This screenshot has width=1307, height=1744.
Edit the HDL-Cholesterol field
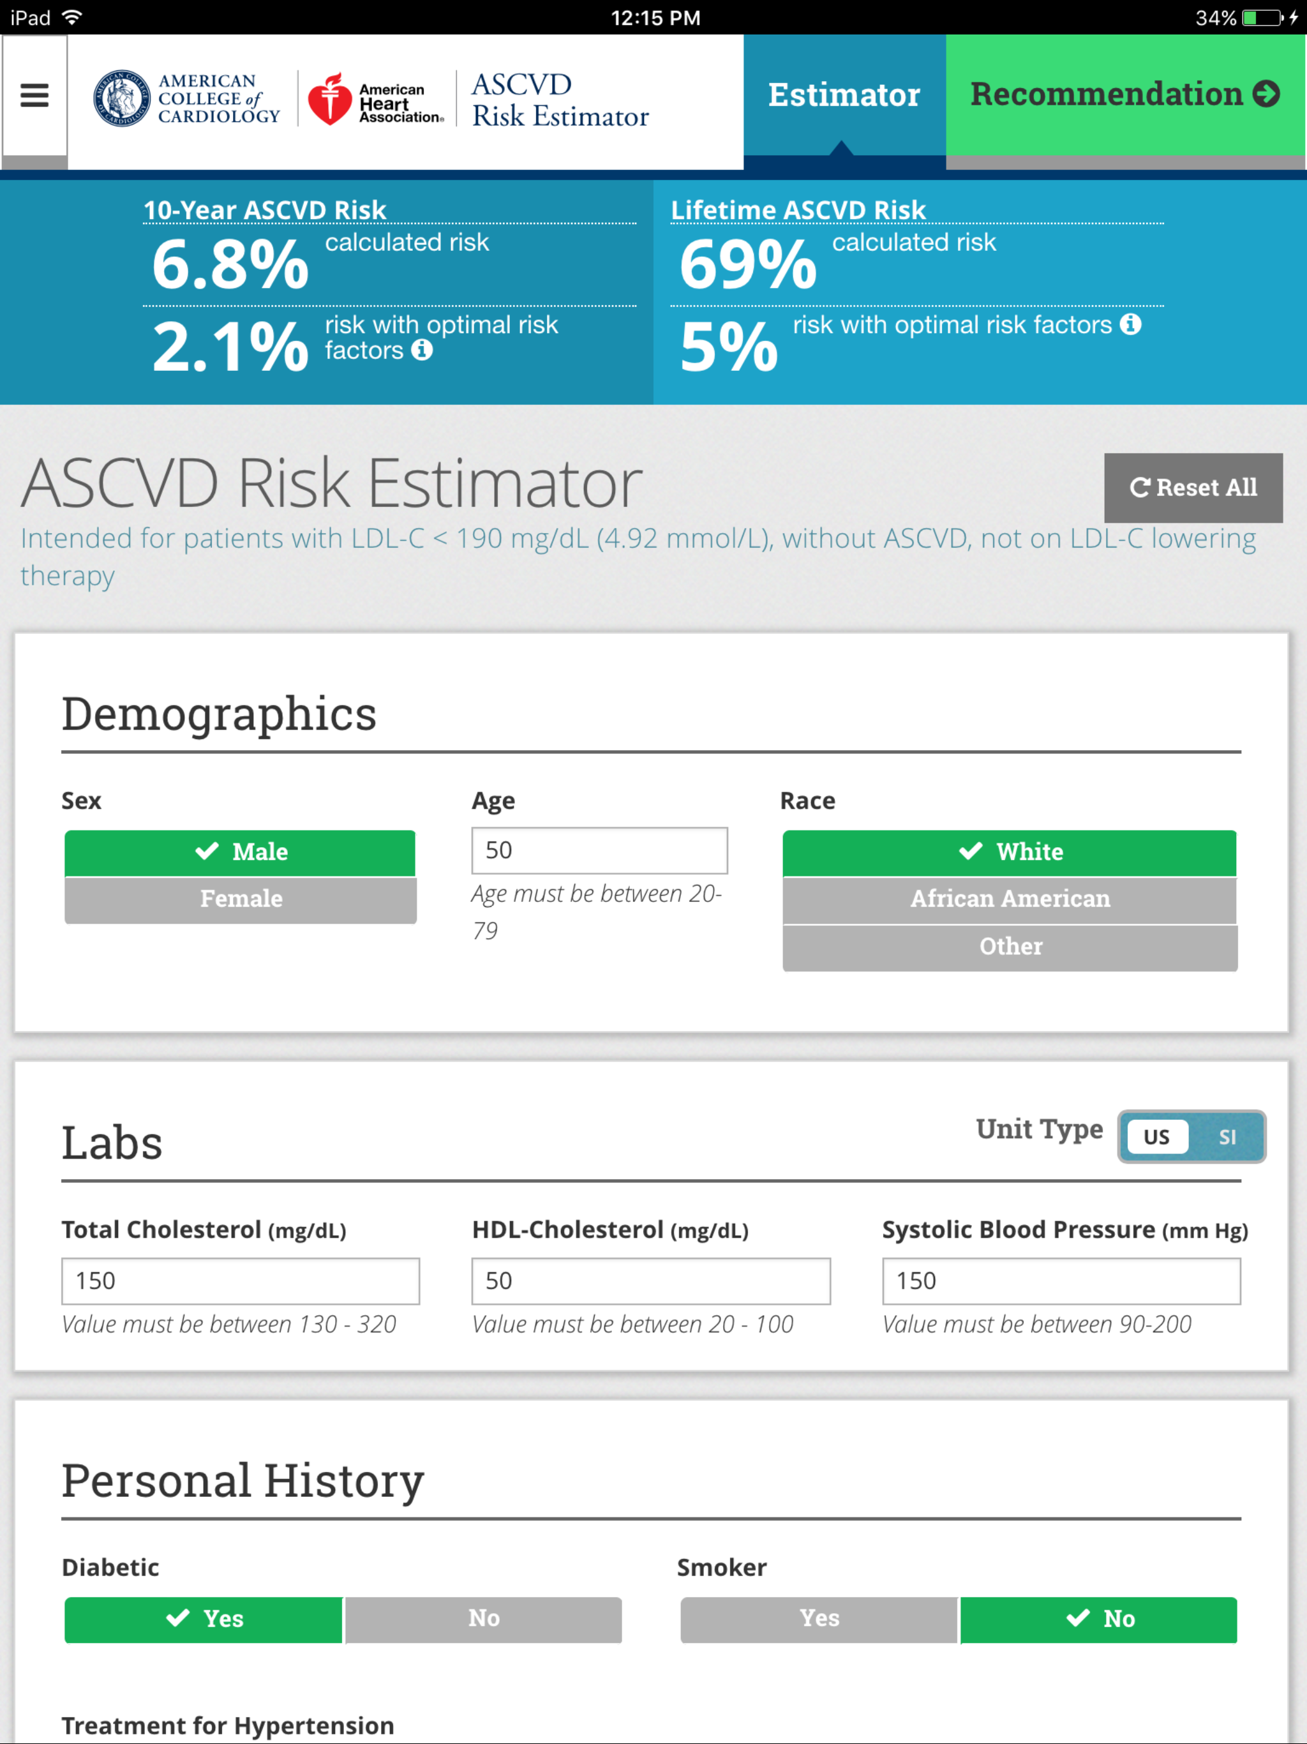pyautogui.click(x=650, y=1281)
